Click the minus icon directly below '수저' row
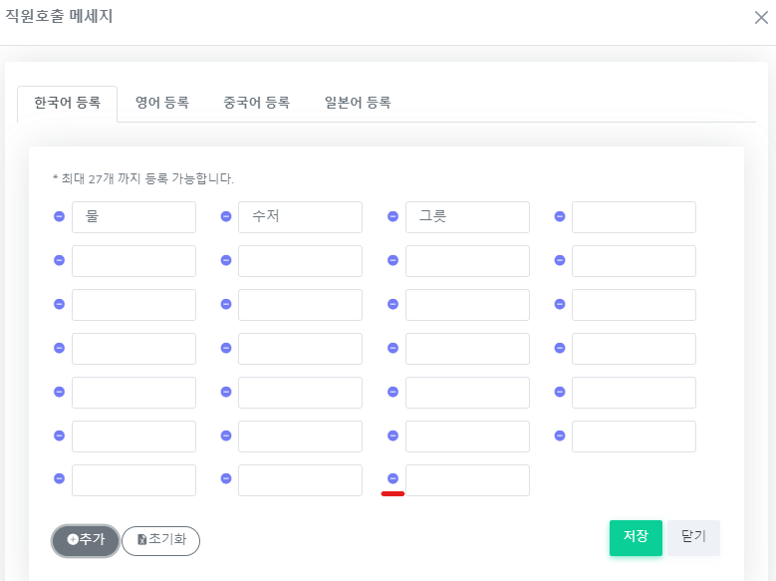 tap(225, 260)
